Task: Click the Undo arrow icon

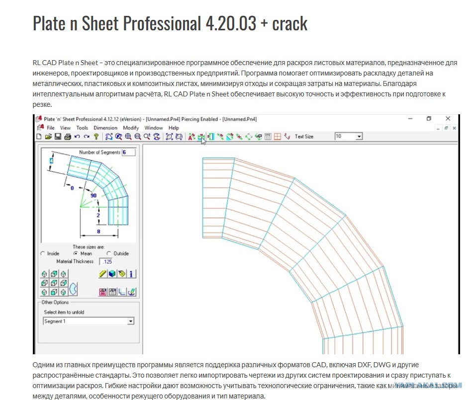Action: 77,137
